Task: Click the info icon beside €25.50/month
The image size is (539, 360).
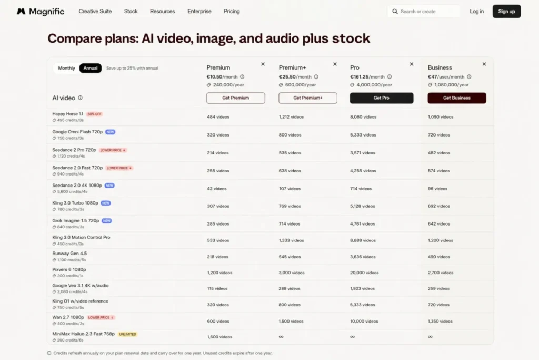Action: tap(316, 77)
